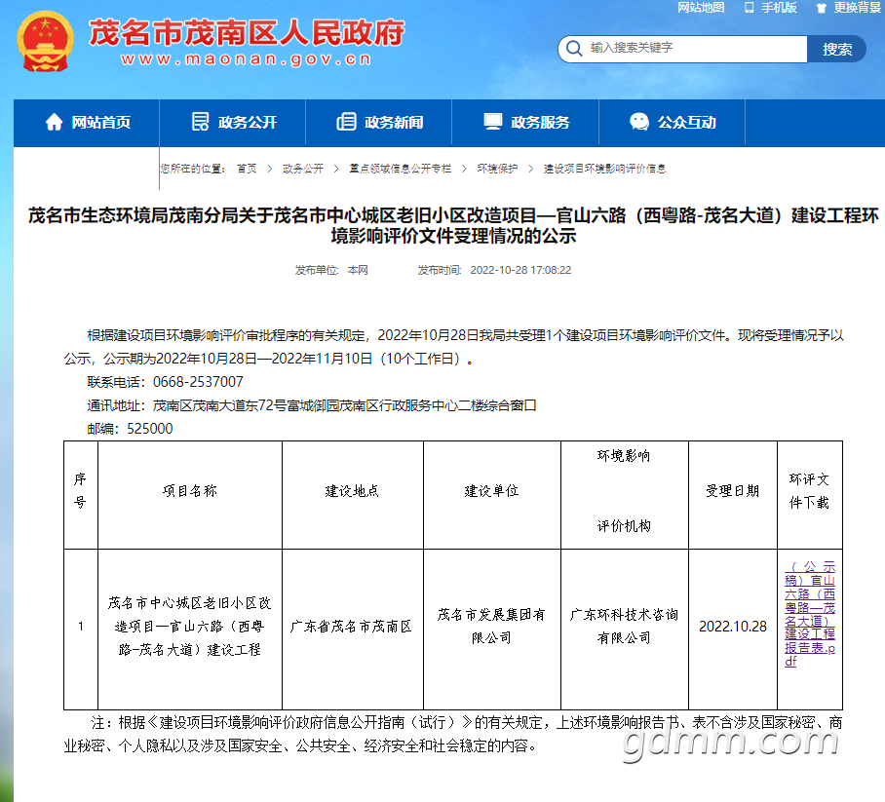Click the article headline text
Viewport: 885px width, 802px height.
pos(453,225)
